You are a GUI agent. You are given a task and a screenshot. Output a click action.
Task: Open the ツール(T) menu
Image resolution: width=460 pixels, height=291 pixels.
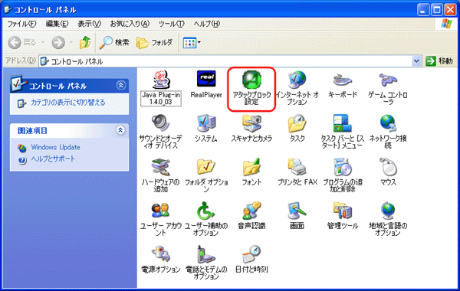[x=171, y=24]
